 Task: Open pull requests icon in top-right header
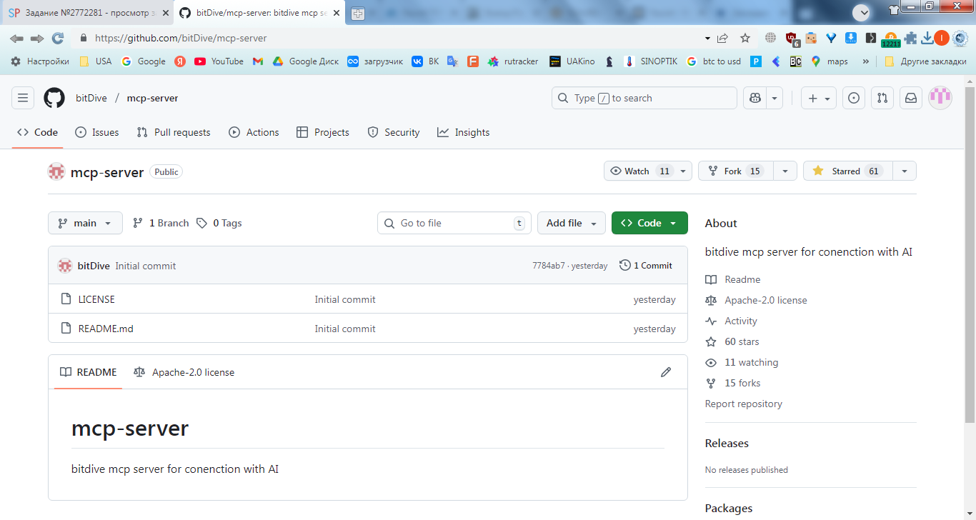pyautogui.click(x=882, y=98)
